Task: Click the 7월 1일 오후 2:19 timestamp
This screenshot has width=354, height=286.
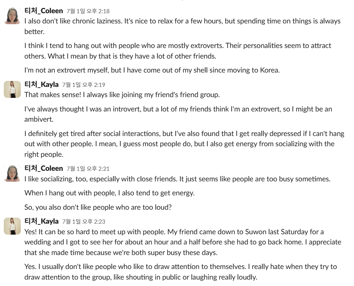Action: coord(84,85)
